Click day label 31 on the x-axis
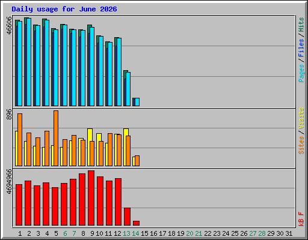The width and height of the screenshot is (308, 240). coord(289,233)
